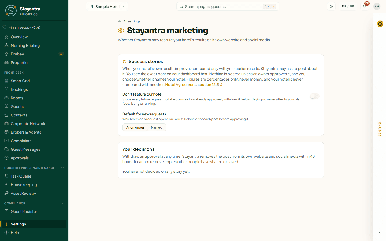Enable Don't feature our hotel switch
386x241 pixels.
pos(315,96)
